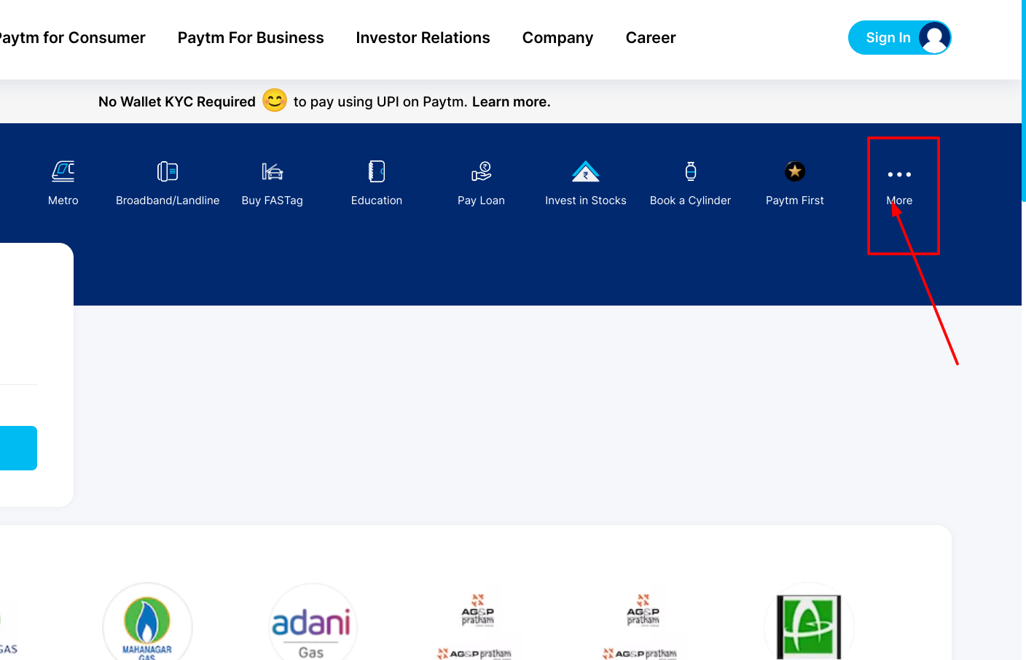Select the Mahanagar Gas provider logo
The height and width of the screenshot is (660, 1026).
click(x=147, y=624)
